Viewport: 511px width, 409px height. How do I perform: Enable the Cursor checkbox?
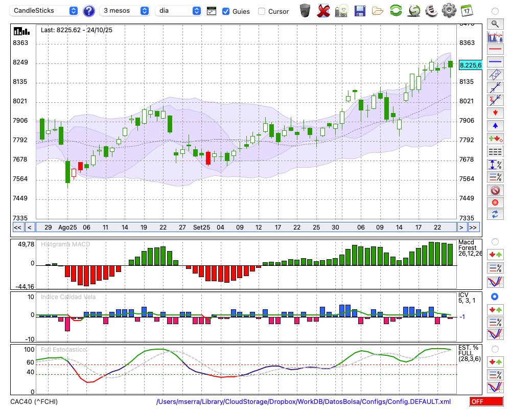(x=261, y=11)
